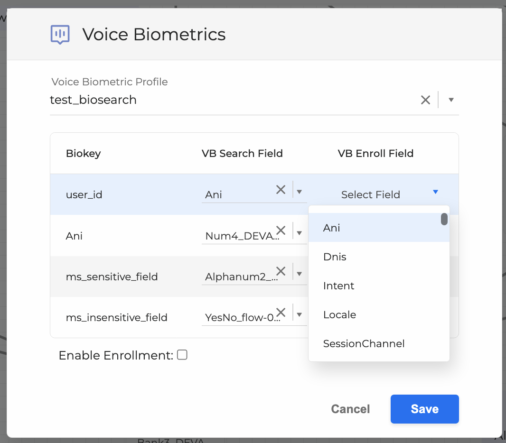Clear the Ani search field for user_id
The height and width of the screenshot is (443, 506).
pos(281,190)
